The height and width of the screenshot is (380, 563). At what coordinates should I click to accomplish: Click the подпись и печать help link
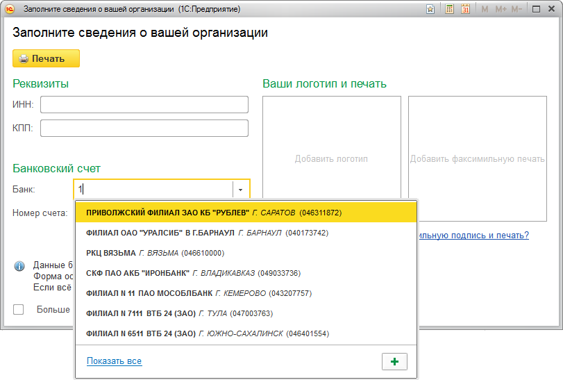click(473, 236)
